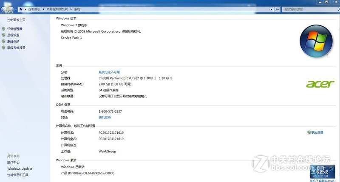Select 系统 breadcrumb in address bar
Screen dimensions: 340x182
click(77, 9)
